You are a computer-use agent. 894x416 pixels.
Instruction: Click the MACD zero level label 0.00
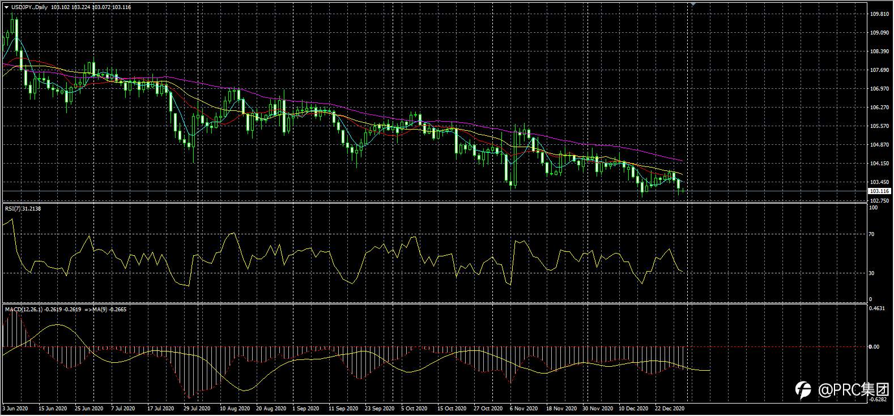click(x=875, y=347)
